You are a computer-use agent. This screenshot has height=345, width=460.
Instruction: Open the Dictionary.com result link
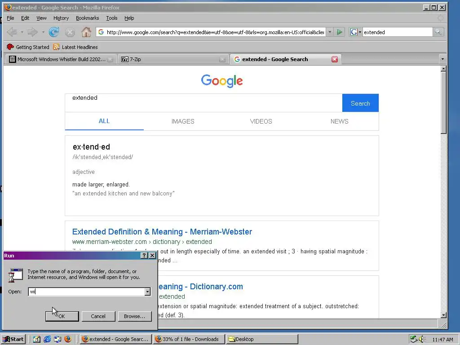201,287
